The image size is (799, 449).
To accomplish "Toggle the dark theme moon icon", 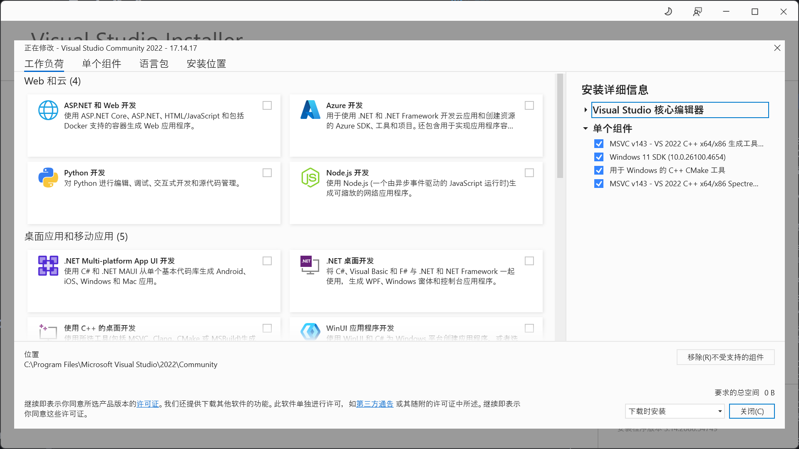I will 668,12.
